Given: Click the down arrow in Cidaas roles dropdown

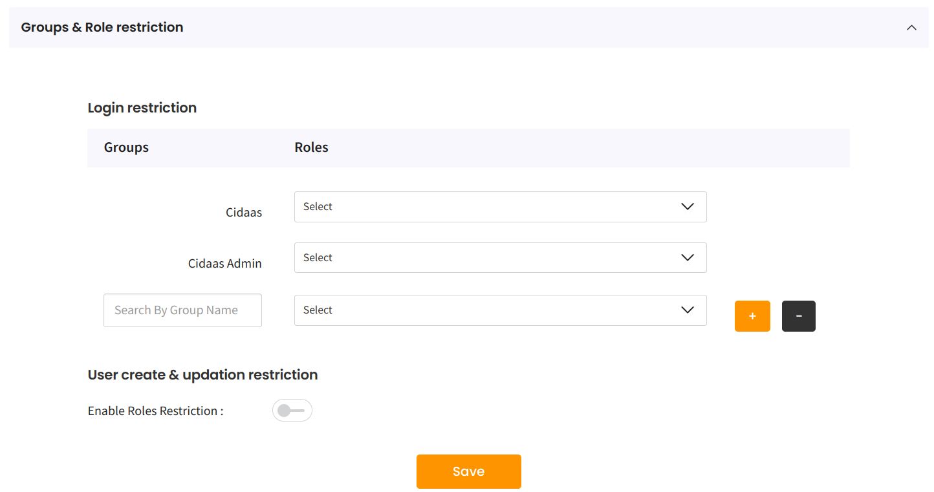Looking at the screenshot, I should (688, 207).
